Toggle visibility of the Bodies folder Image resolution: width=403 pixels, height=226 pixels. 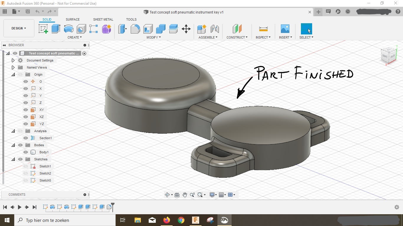[20, 145]
